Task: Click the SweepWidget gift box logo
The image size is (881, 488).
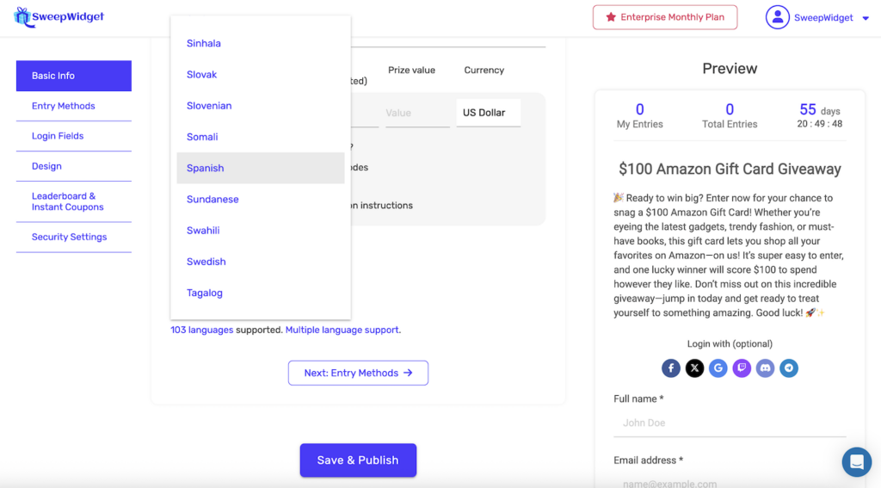Action: point(22,17)
